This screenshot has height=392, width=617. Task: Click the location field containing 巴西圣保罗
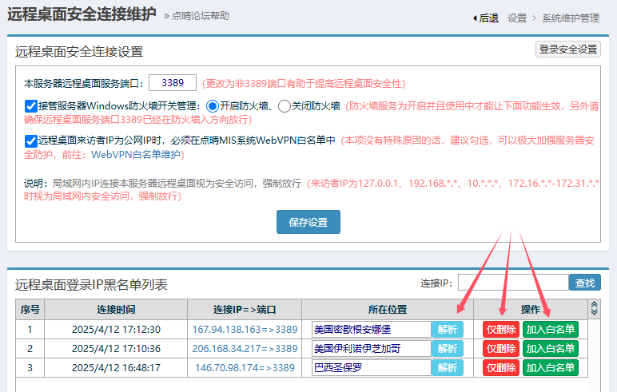[371, 368]
